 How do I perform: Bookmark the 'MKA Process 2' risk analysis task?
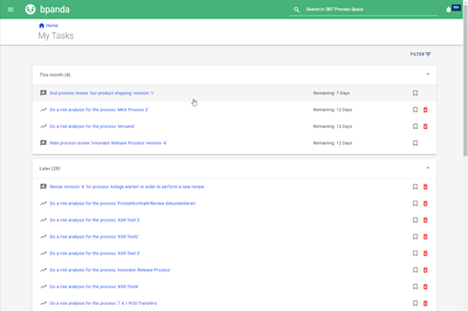tap(415, 110)
